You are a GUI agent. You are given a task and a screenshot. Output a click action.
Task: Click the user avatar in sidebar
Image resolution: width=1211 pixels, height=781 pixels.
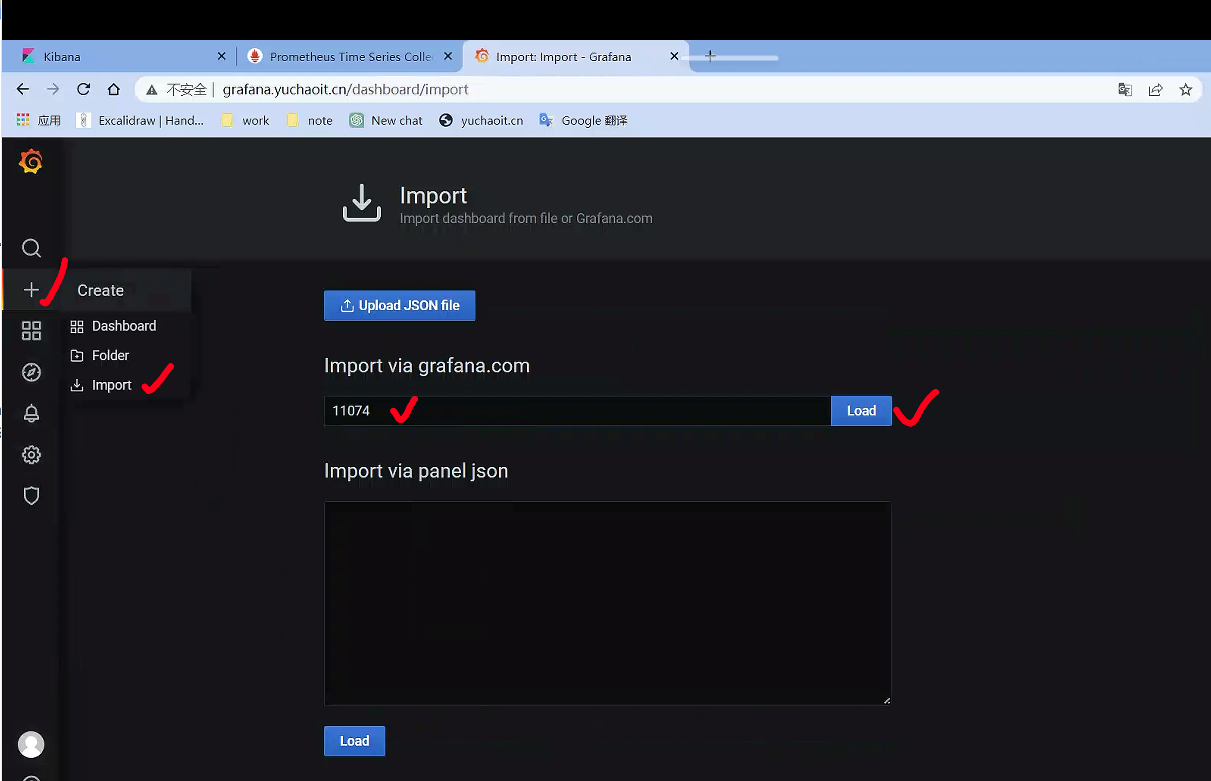point(31,744)
